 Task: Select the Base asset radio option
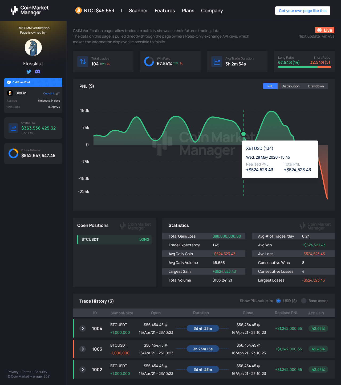(x=304, y=301)
